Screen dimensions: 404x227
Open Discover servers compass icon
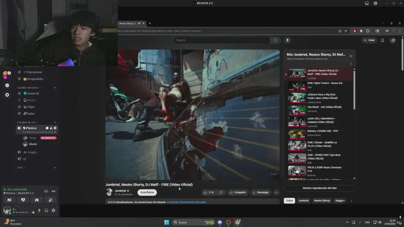[x=7, y=95]
